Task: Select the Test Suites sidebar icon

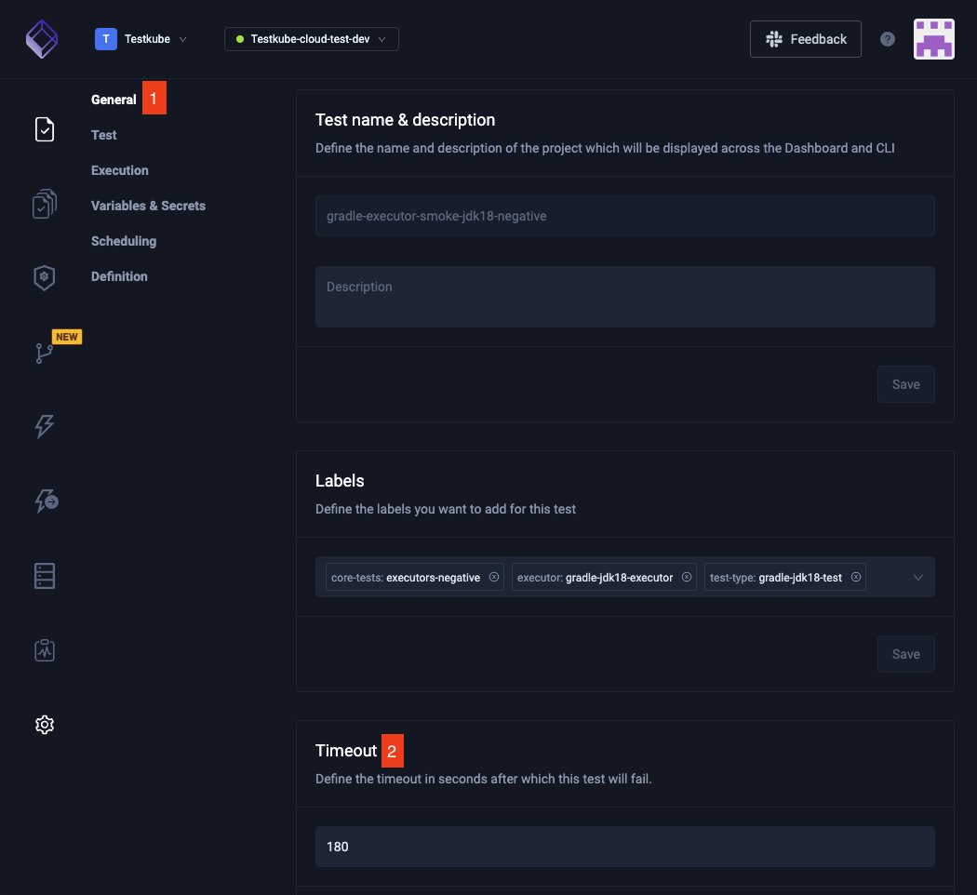Action: [x=44, y=204]
